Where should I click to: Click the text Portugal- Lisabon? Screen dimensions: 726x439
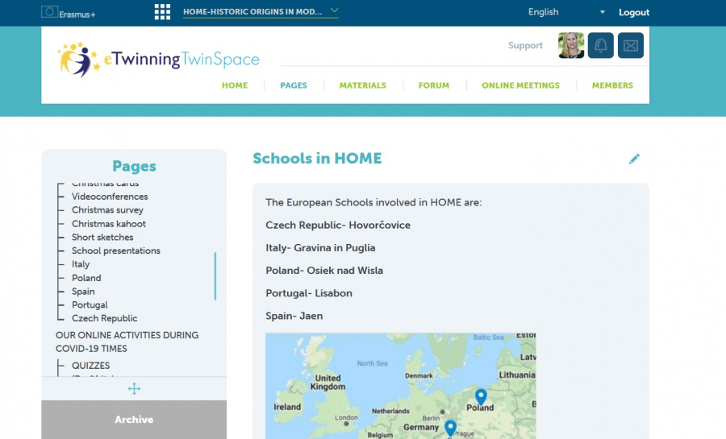point(309,293)
